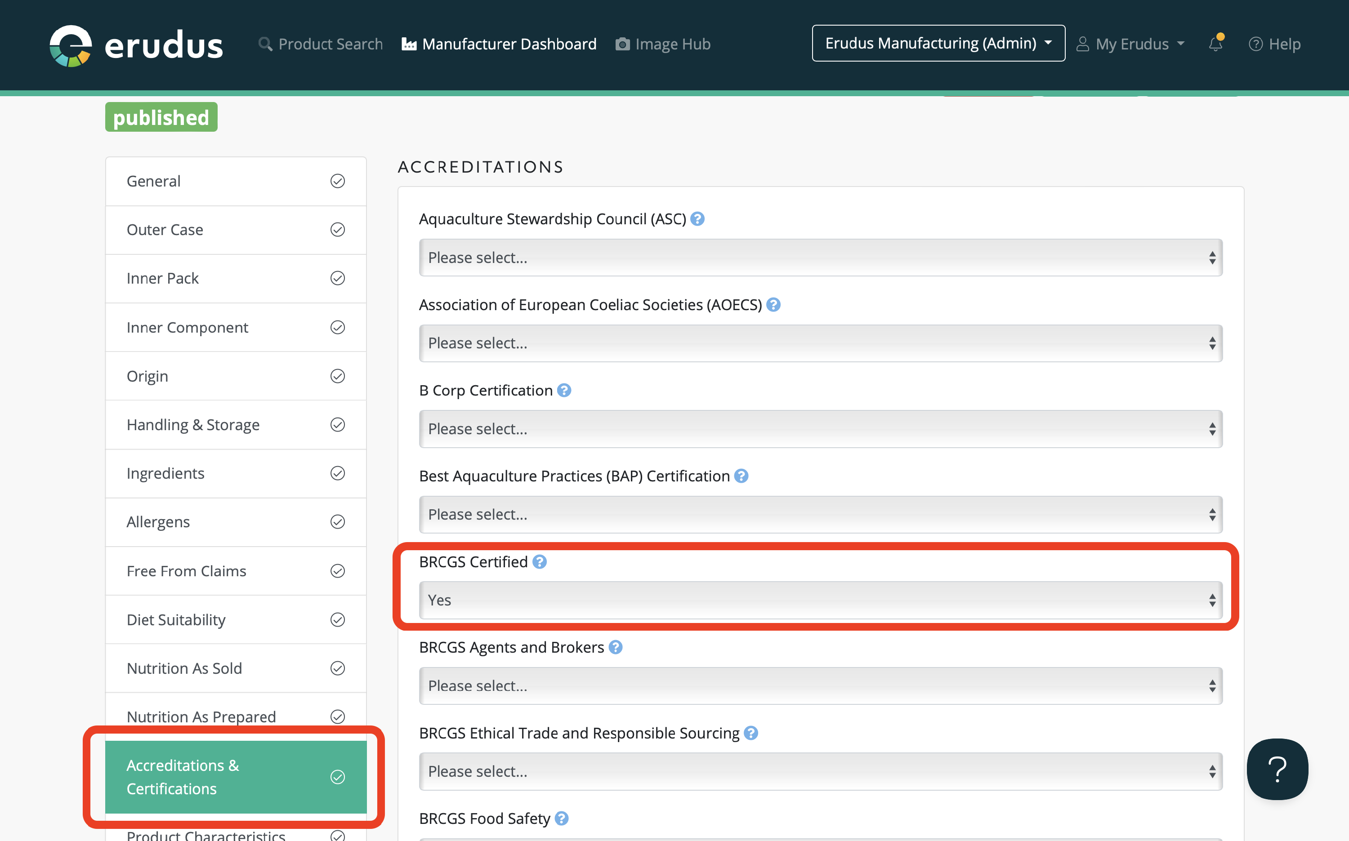1349x841 pixels.
Task: Click AOECS question mark icon
Action: click(773, 305)
